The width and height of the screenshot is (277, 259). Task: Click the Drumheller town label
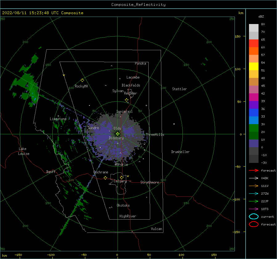pos(180,152)
